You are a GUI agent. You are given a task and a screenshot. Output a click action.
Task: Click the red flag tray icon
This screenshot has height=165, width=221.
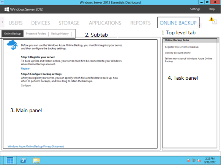pyautogui.click(x=188, y=160)
